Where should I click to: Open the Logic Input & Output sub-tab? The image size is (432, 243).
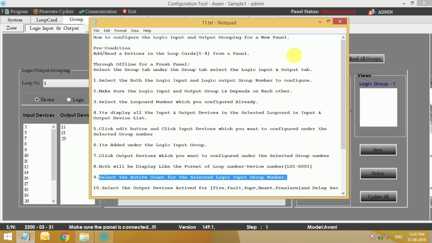tap(54, 28)
